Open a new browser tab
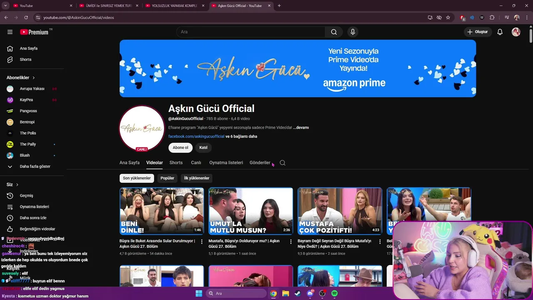 pos(279,6)
